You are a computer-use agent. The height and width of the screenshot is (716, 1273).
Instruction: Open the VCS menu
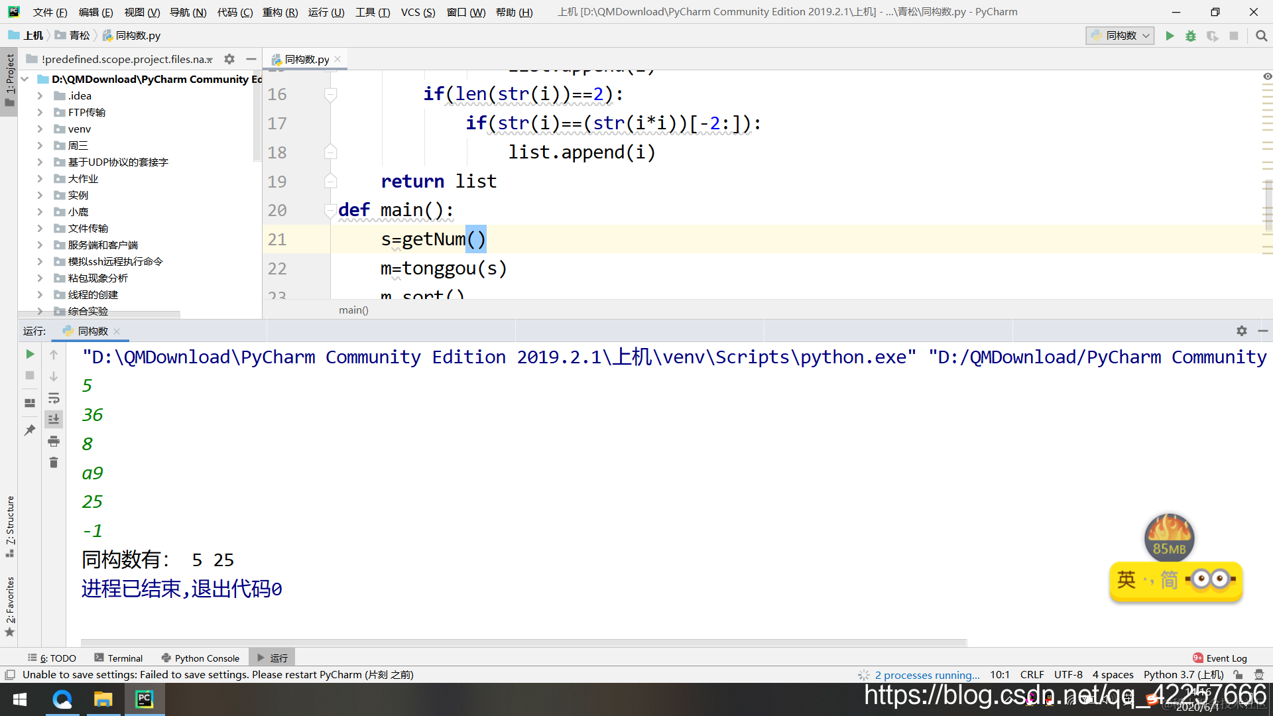(418, 12)
